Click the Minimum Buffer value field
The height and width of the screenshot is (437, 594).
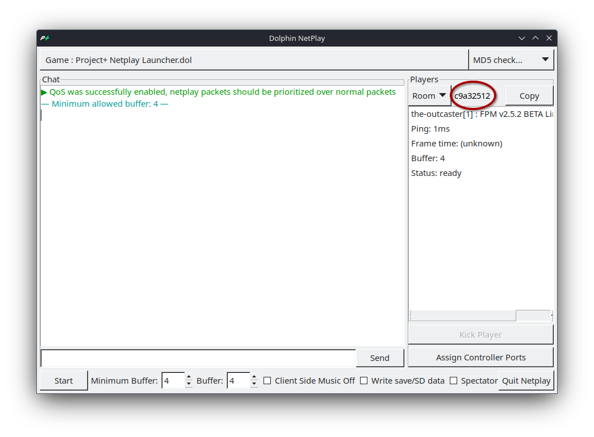(x=173, y=381)
